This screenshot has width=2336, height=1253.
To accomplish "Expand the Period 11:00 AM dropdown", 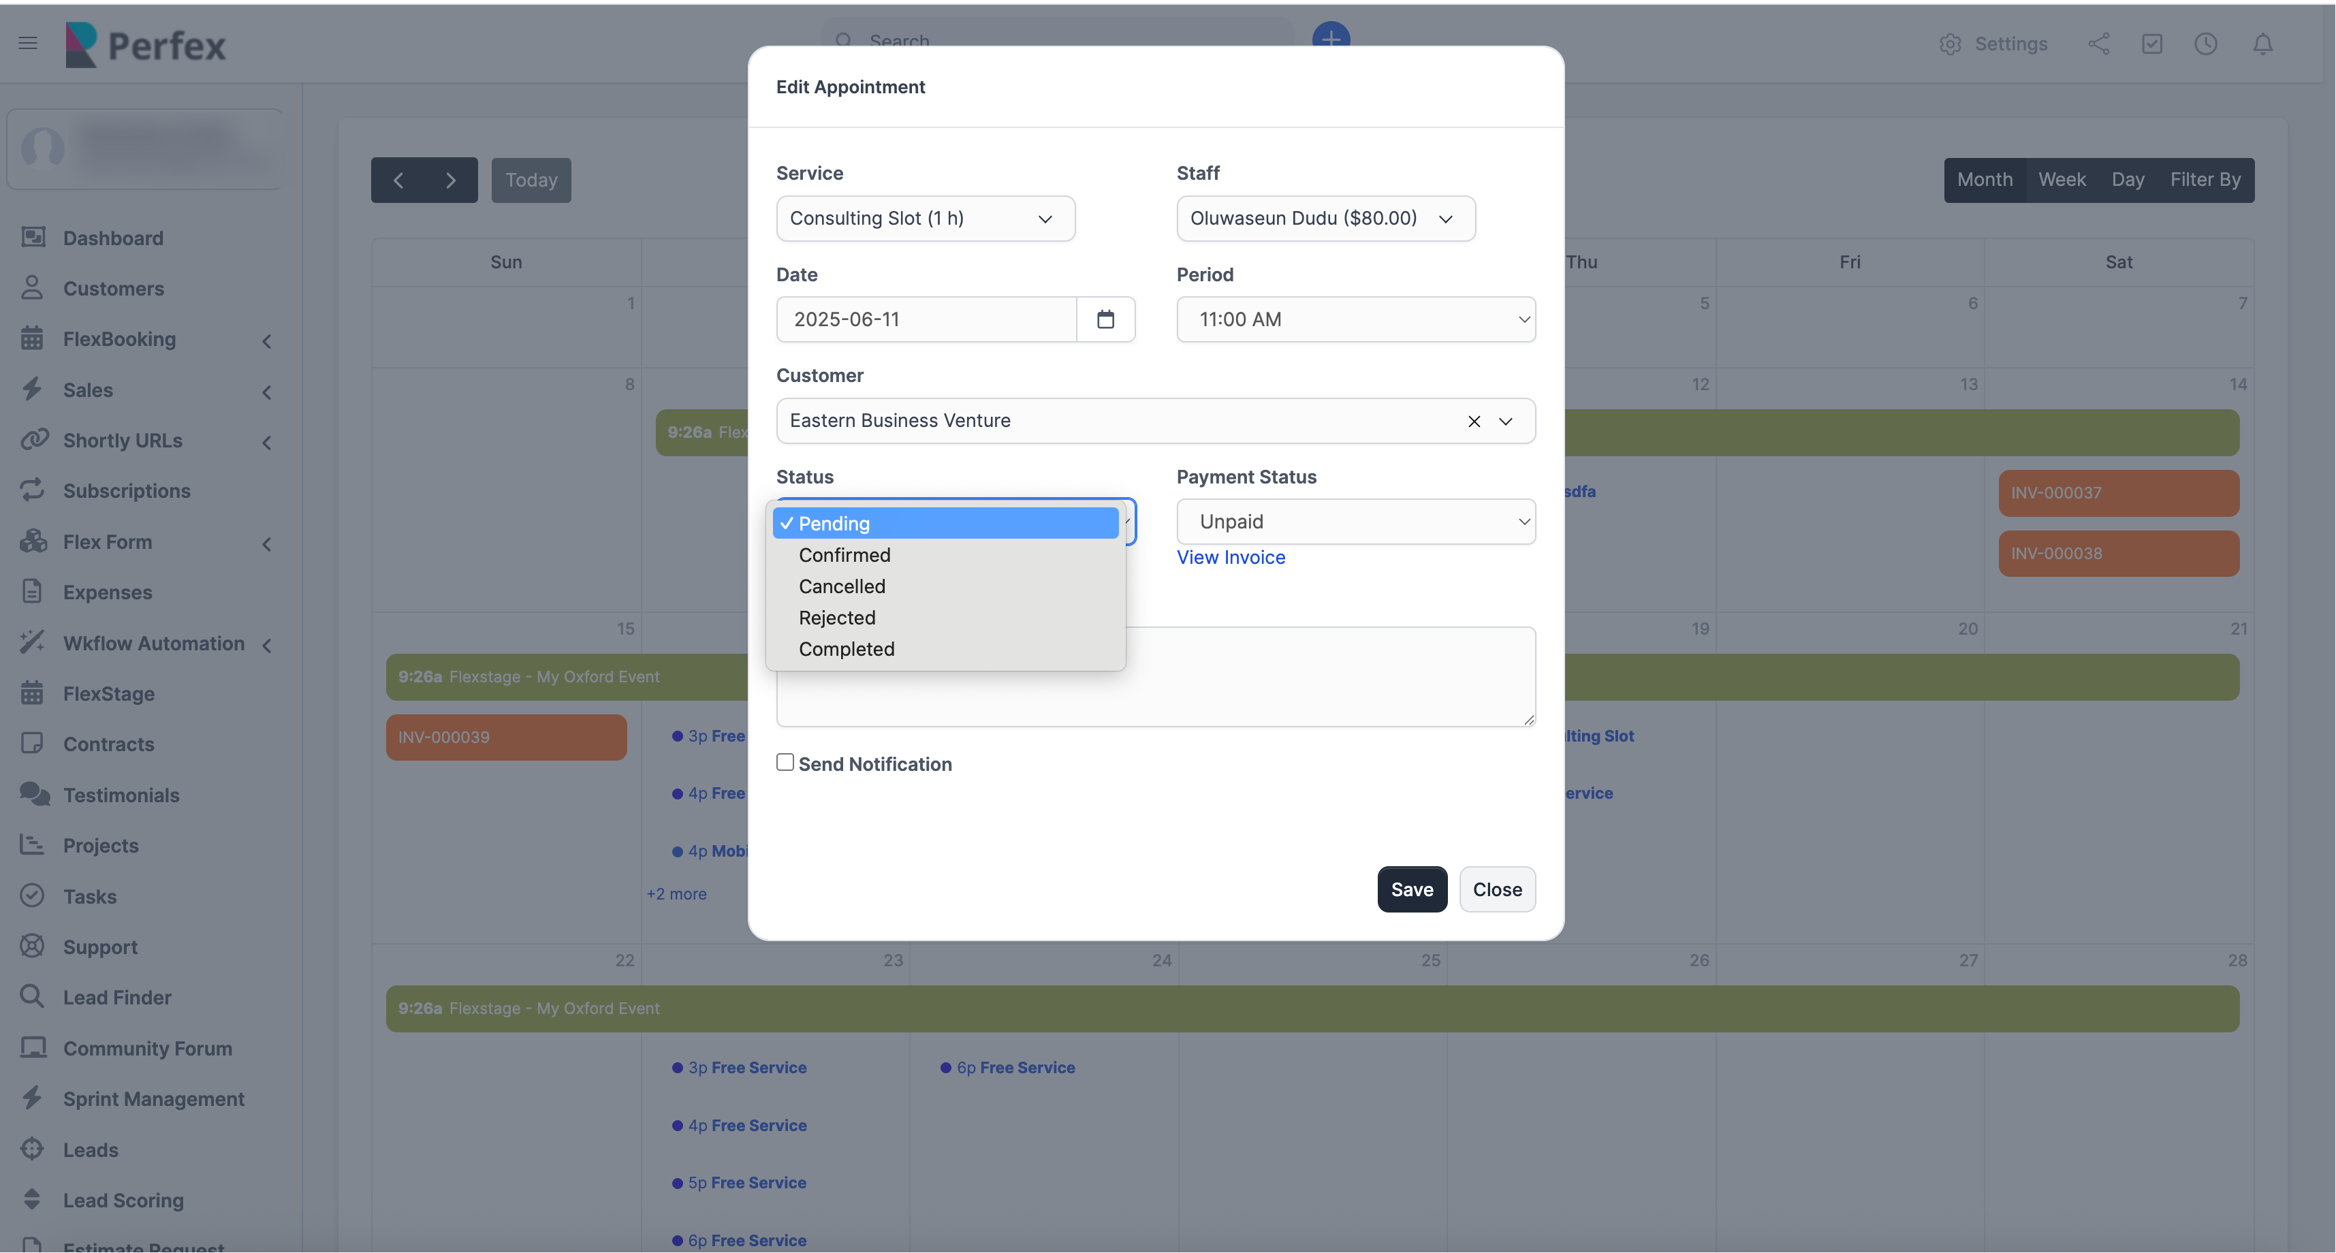I will [x=1355, y=319].
